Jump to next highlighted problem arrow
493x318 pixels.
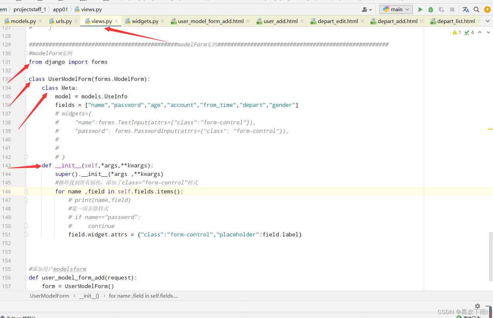[488, 32]
